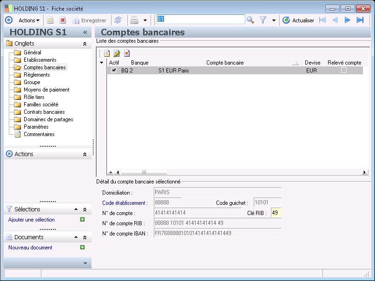Sort by the Compte bancaire column header
This screenshot has height=281, width=375.
click(225, 63)
